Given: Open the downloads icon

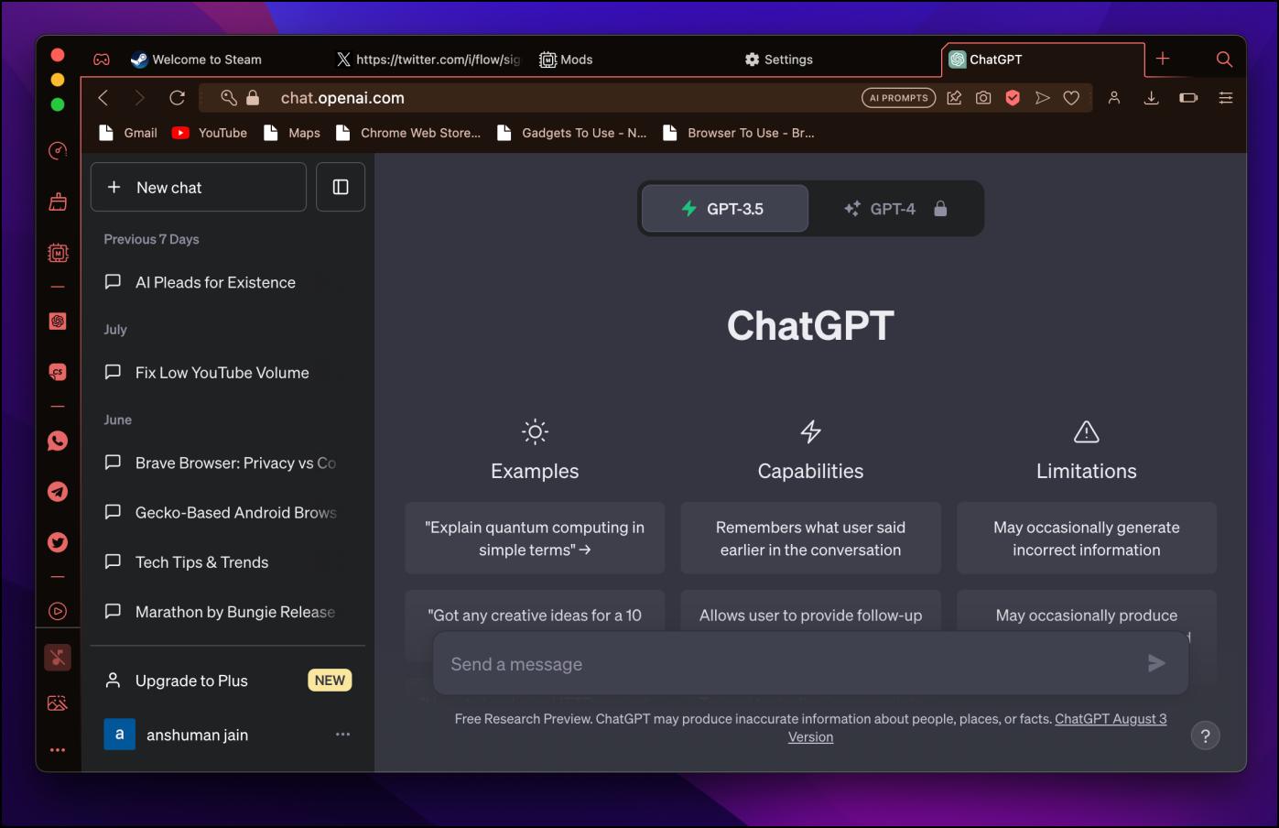Looking at the screenshot, I should 1152,98.
